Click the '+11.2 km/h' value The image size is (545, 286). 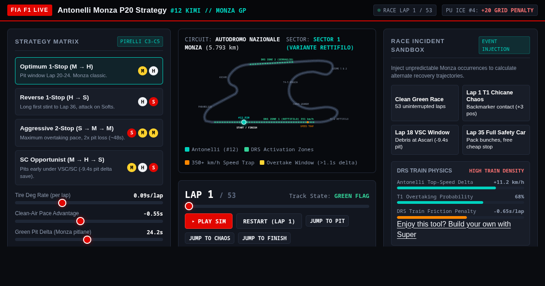pos(509,182)
